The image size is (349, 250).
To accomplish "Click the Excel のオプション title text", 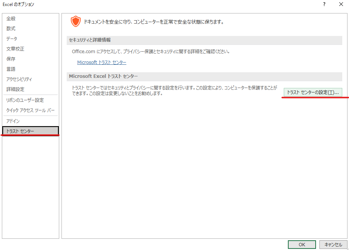I will pyautogui.click(x=18, y=4).
